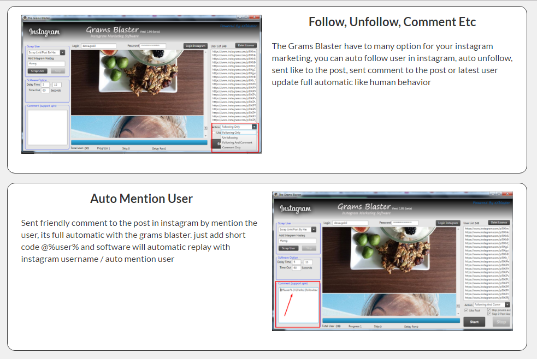Click Delay Time '15' field in Auto Mention screenshot
Screen dimensions: 537x359
point(308,262)
